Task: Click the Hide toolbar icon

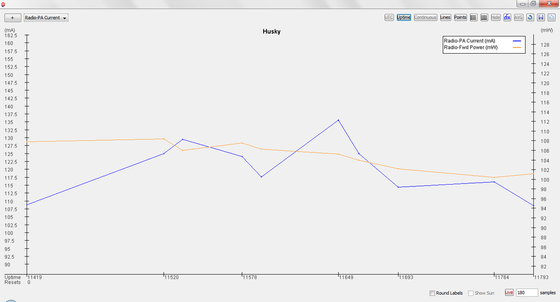Action: click(495, 17)
